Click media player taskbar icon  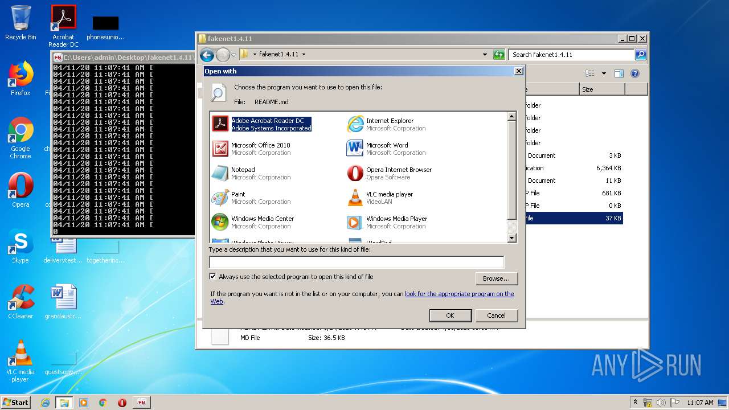coord(84,403)
